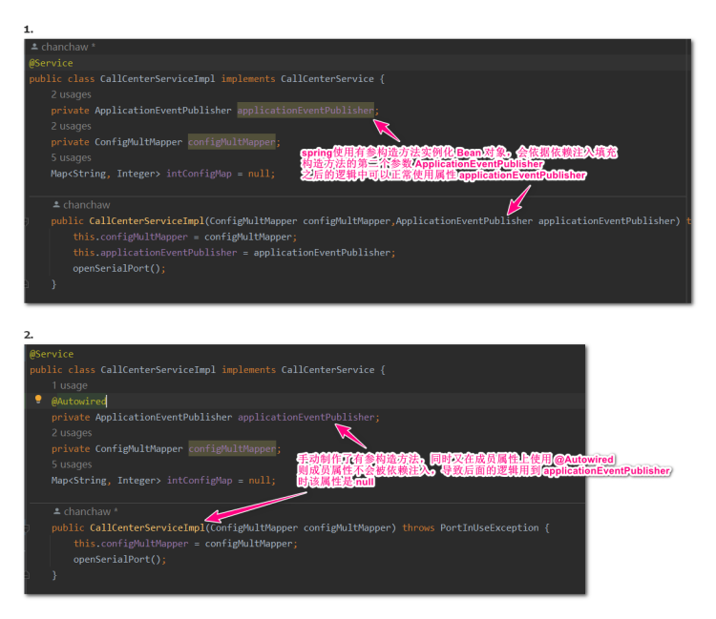Image resolution: width=716 pixels, height=619 pixels.
Task: Click person icon above panel 2 constructor
Action: pos(56,511)
